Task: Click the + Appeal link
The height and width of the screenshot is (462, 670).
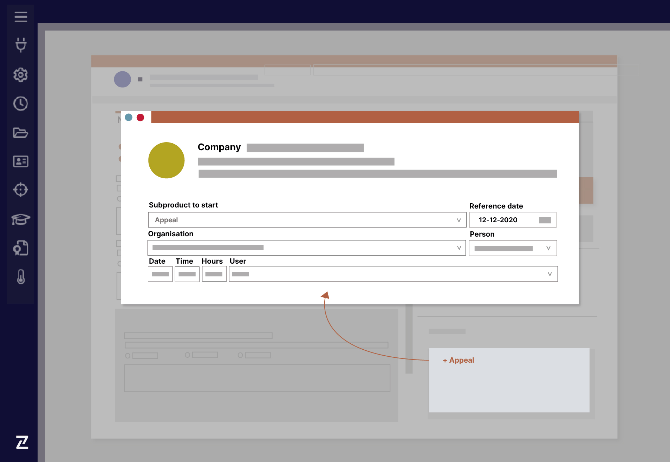Action: point(458,360)
